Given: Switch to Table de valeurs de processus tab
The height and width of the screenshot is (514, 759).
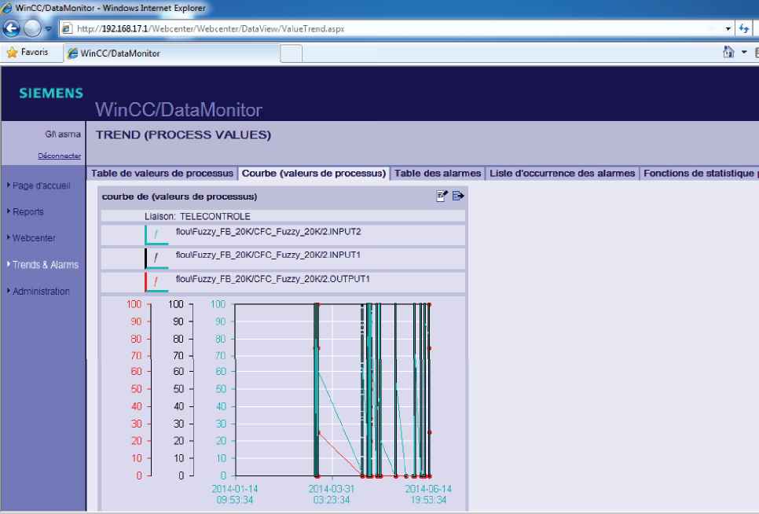Looking at the screenshot, I should pyautogui.click(x=163, y=173).
